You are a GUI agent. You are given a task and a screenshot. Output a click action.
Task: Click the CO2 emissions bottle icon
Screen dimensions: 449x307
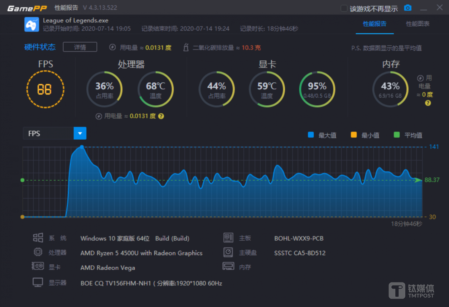pyautogui.click(x=186, y=47)
